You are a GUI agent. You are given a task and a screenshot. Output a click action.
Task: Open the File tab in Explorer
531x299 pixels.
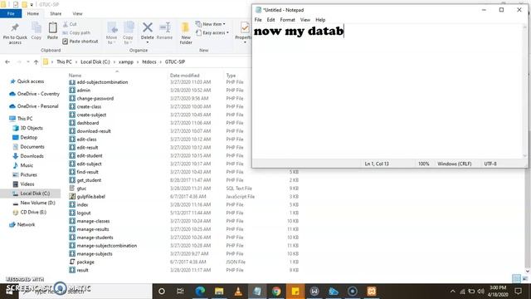pos(11,13)
